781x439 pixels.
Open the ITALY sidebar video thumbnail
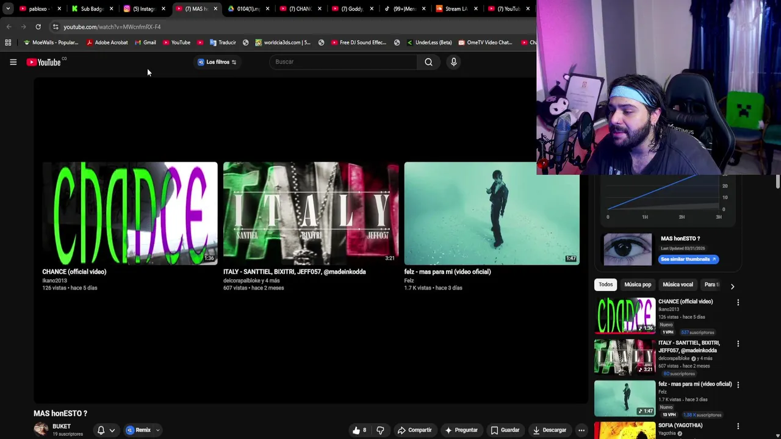coord(625,357)
